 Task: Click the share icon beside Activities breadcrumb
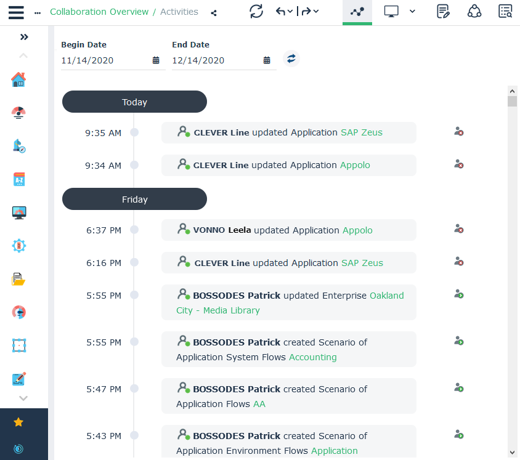(214, 13)
